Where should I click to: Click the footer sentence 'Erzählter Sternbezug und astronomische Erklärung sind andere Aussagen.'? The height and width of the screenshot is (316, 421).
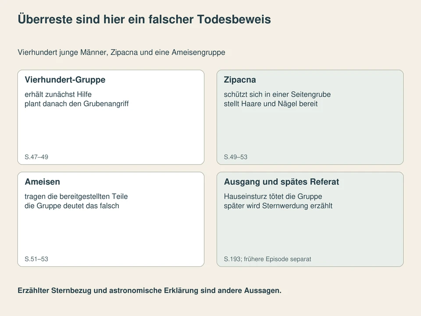coord(149,291)
